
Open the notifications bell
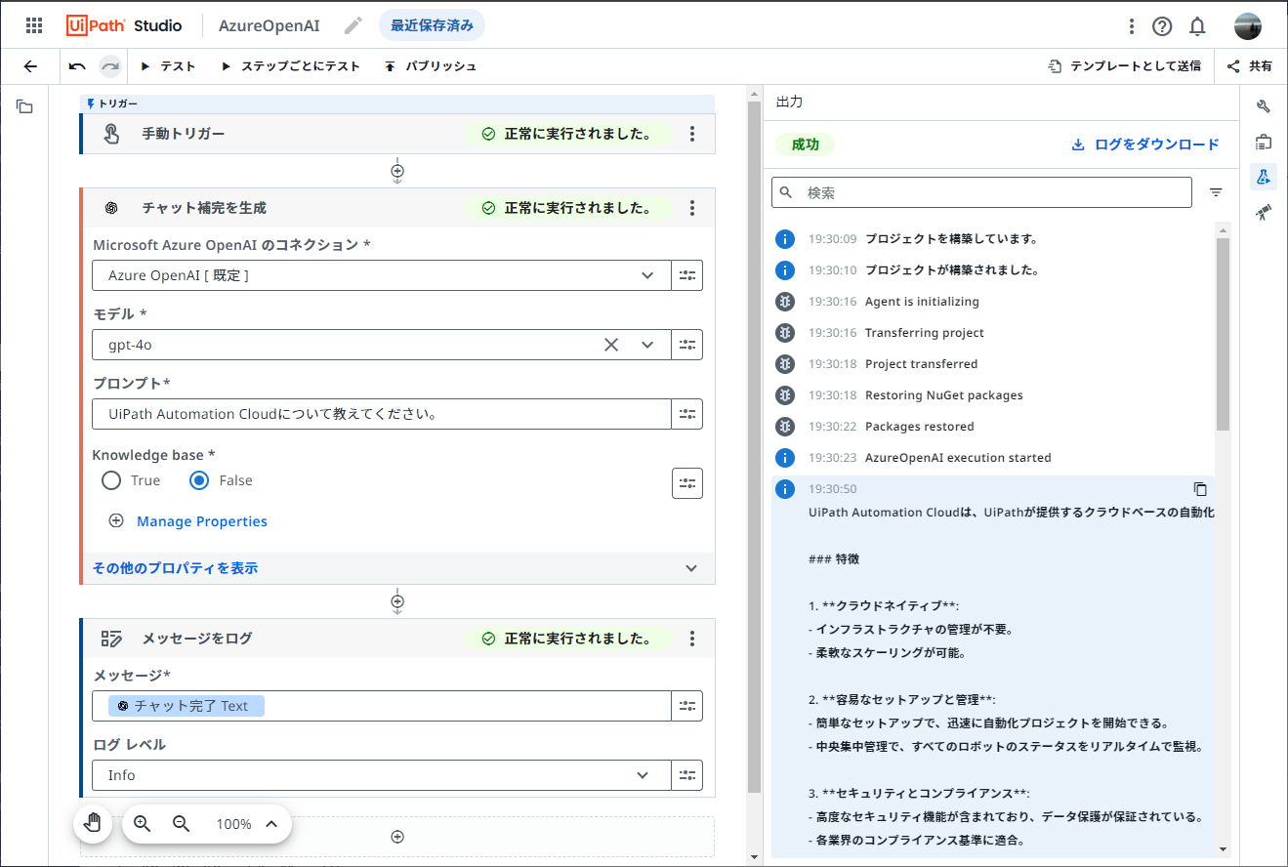pyautogui.click(x=1197, y=25)
